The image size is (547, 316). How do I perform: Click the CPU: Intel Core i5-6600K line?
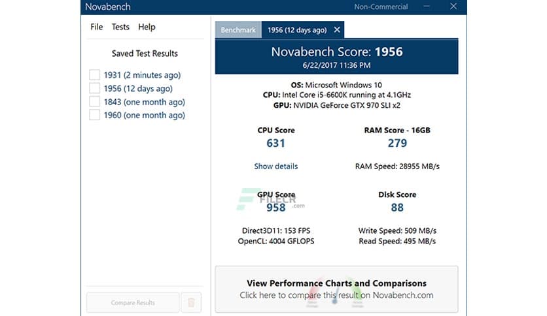coord(337,95)
